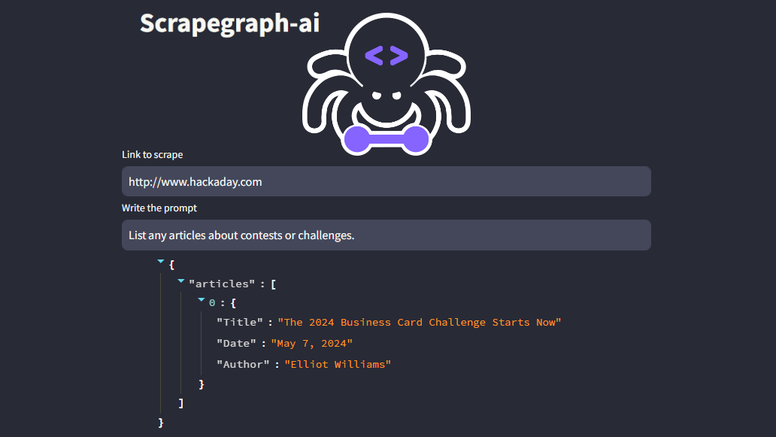Click the Write the prompt input field

click(386, 235)
